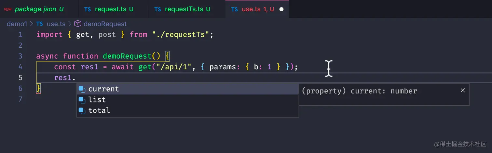Click the demoRequest breadcrumb symbol

pos(105,24)
